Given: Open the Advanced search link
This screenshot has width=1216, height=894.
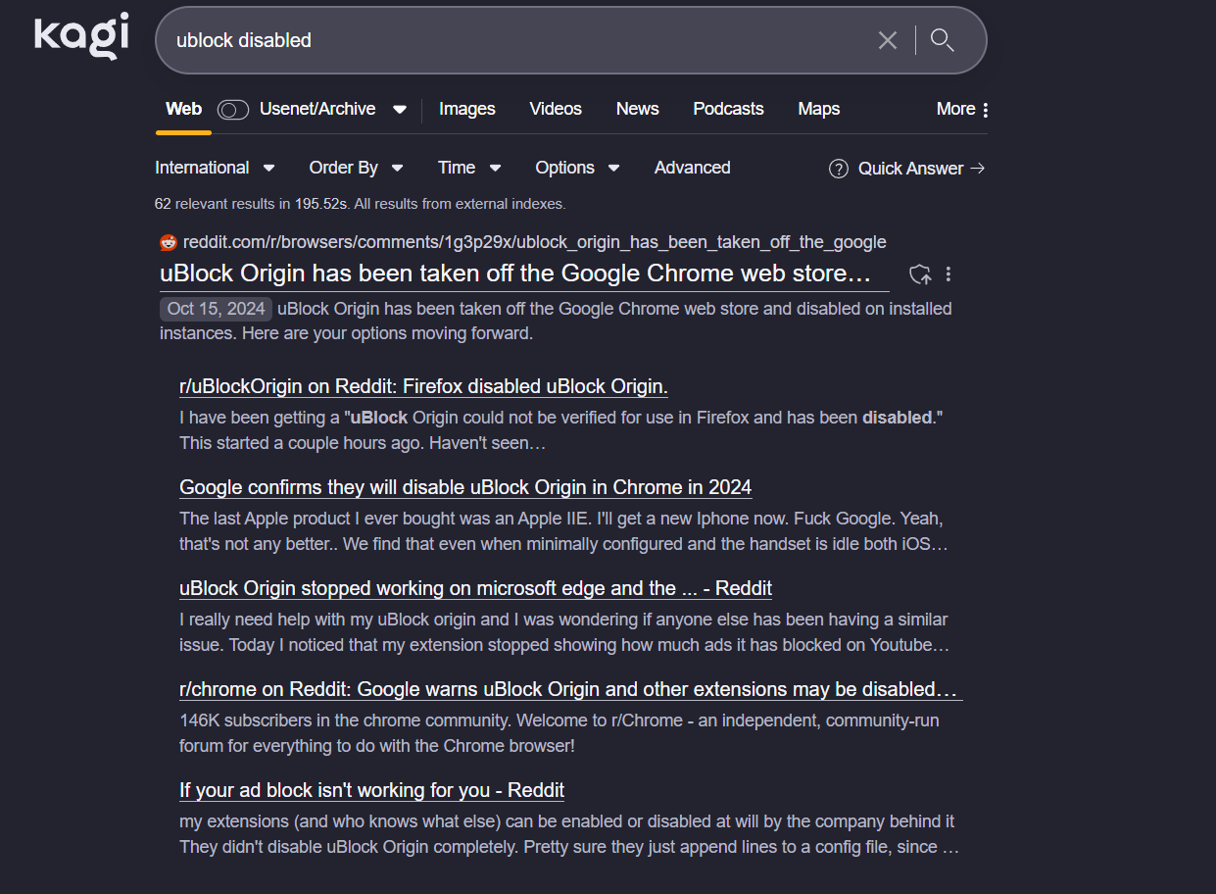Looking at the screenshot, I should 692,168.
